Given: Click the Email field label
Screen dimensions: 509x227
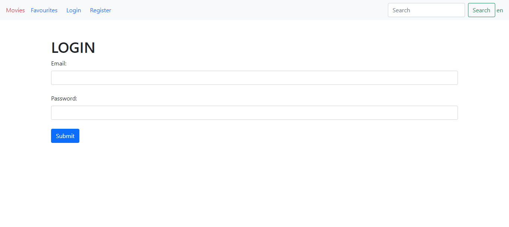Looking at the screenshot, I should (59, 63).
